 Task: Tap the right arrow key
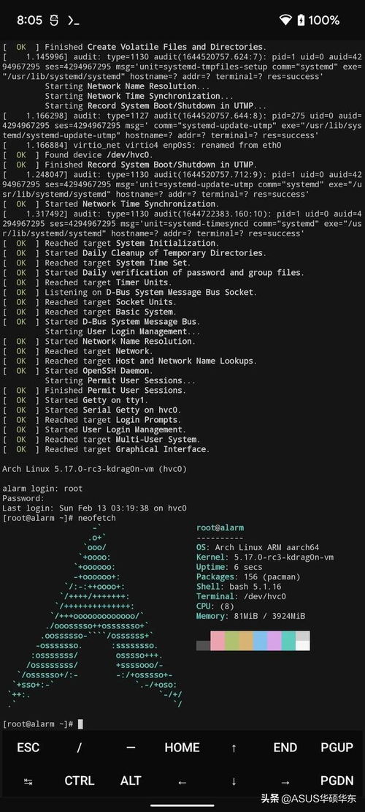(x=285, y=781)
